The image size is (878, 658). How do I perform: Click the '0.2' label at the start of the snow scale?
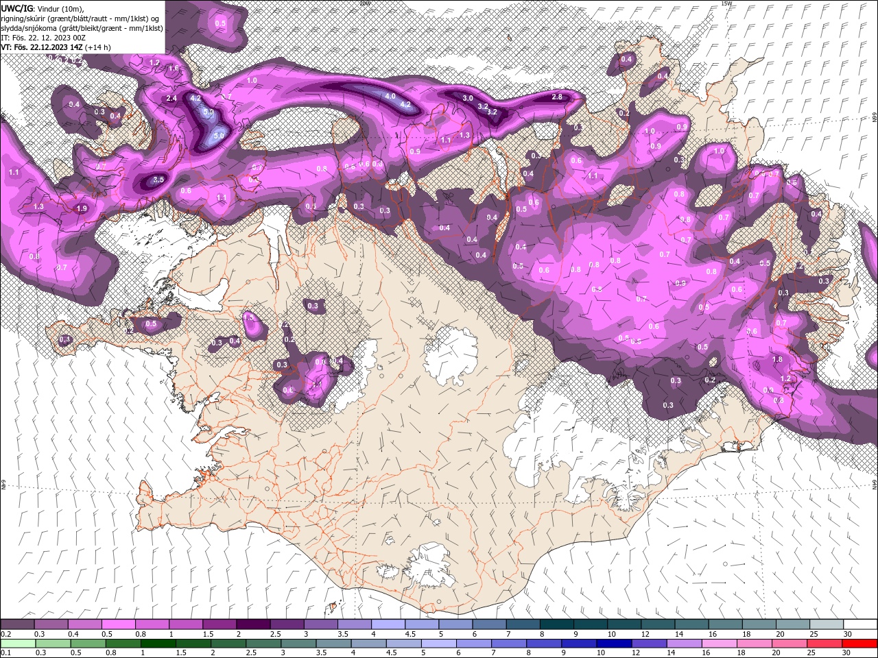click(5, 634)
